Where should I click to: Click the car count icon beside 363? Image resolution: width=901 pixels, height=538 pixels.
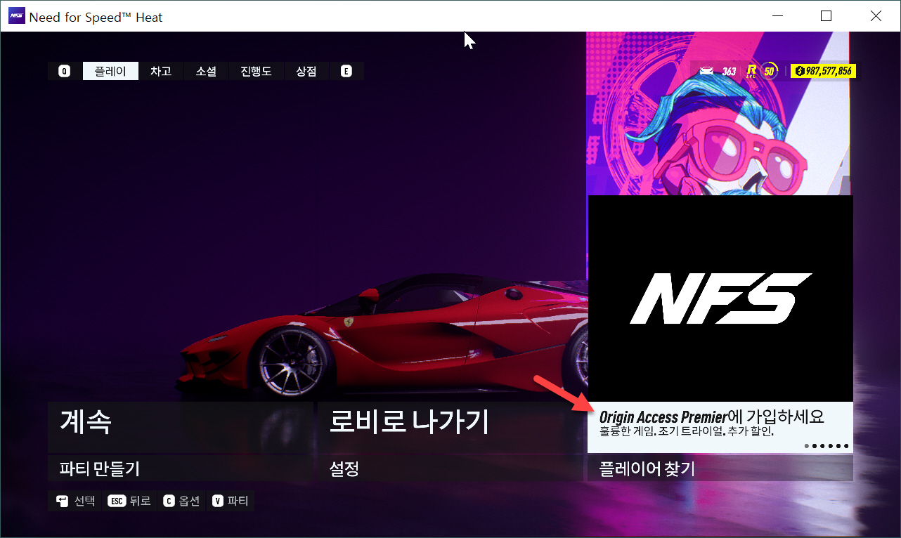707,71
